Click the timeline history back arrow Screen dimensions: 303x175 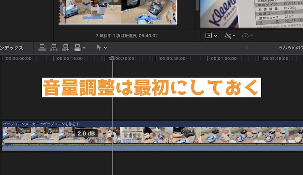coord(247,48)
